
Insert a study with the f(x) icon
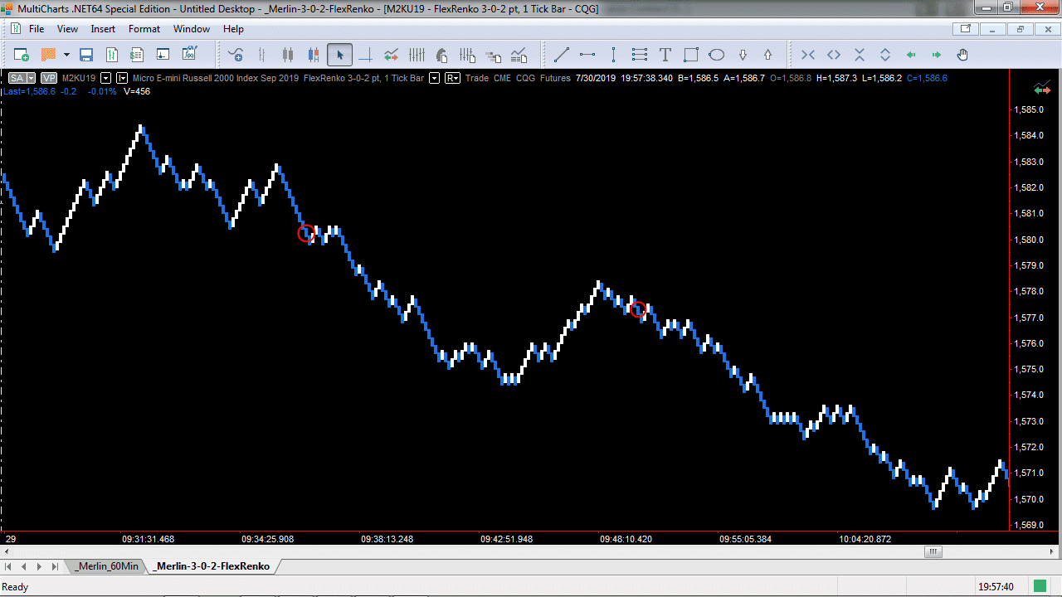[x=189, y=55]
